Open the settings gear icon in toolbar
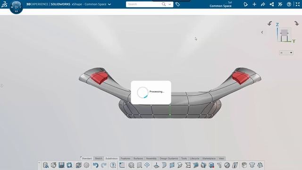This screenshot has height=170, width=302. pos(86,165)
